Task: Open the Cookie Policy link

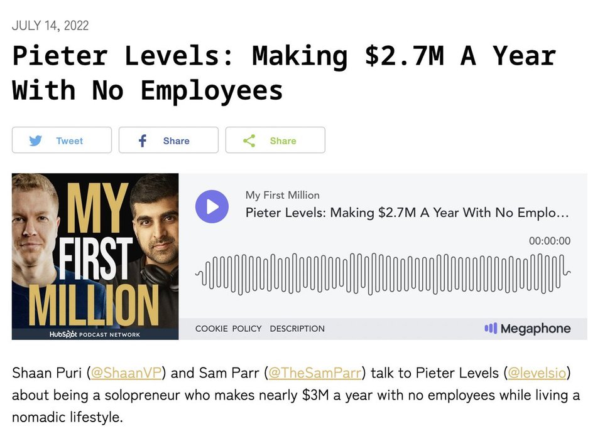Action: (228, 329)
